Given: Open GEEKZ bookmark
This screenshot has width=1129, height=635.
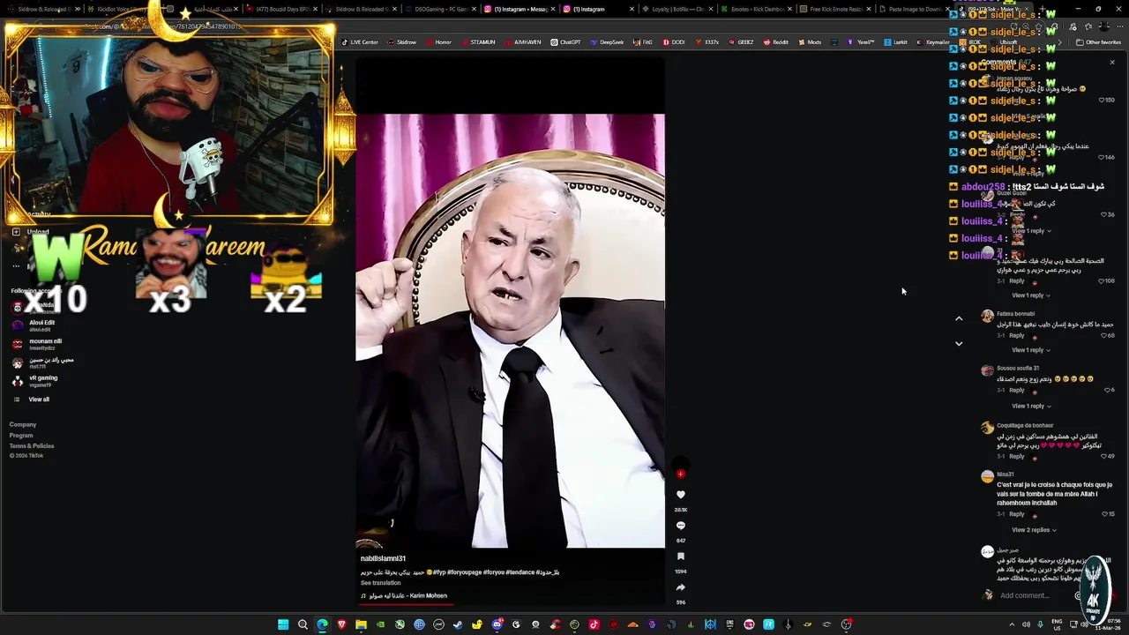Looking at the screenshot, I should pyautogui.click(x=741, y=42).
